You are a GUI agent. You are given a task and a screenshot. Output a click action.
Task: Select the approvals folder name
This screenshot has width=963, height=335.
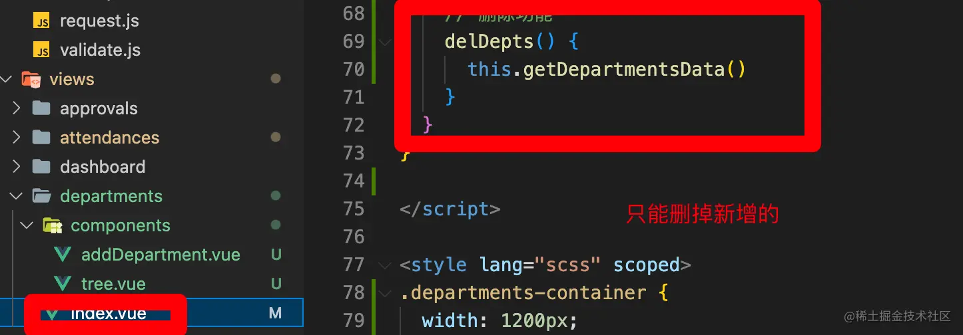coord(99,108)
